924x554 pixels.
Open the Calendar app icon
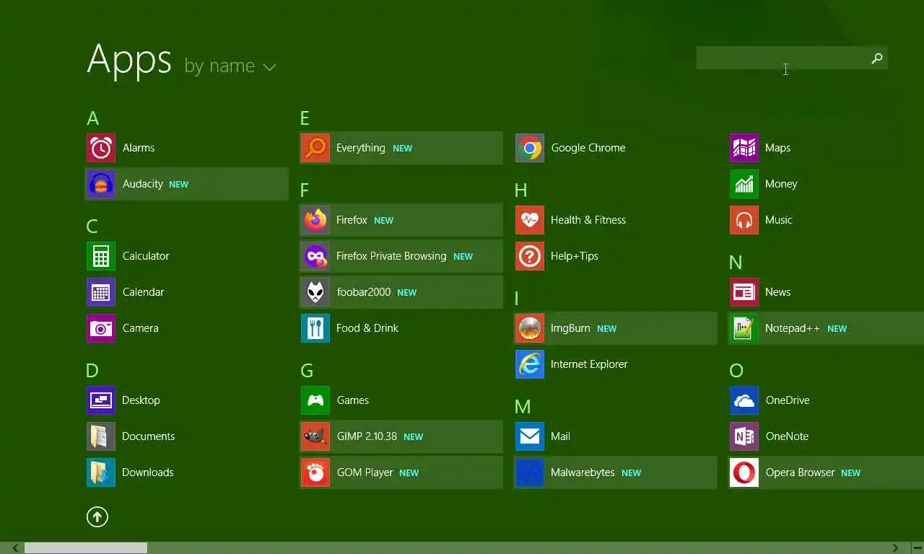tap(101, 292)
